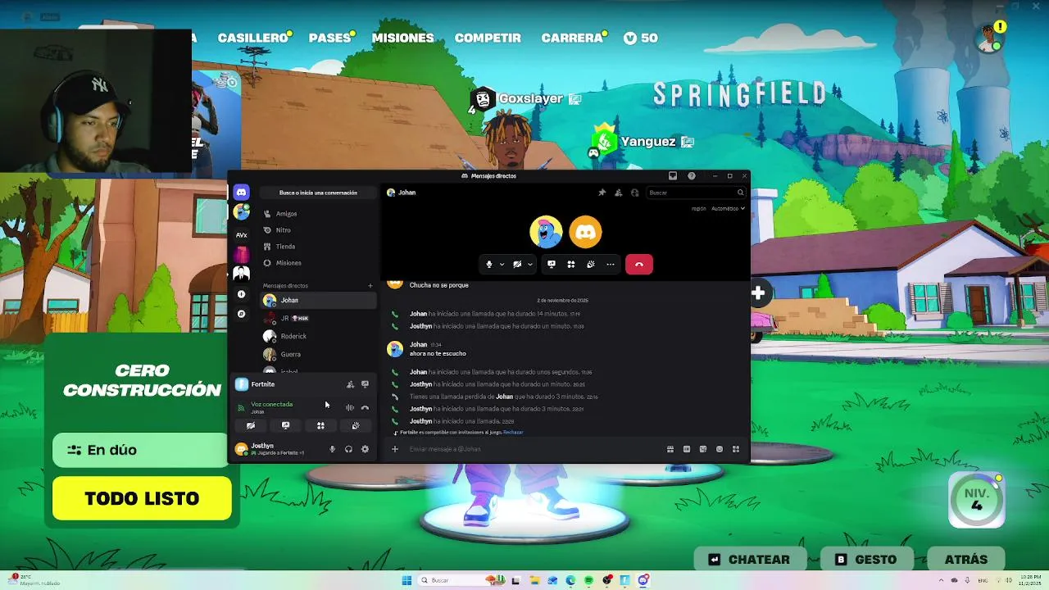Open the CARRERA tab in Fortnite
Viewport: 1049px width, 590px height.
574,38
